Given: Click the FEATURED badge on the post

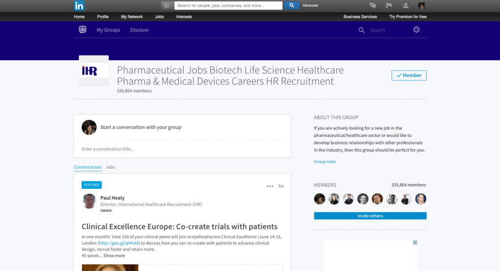Looking at the screenshot, I should (x=91, y=185).
